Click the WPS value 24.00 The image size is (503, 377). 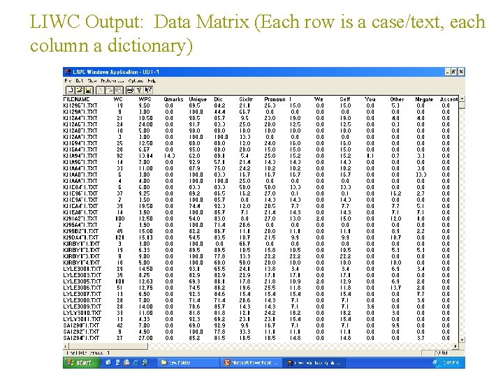(145, 124)
